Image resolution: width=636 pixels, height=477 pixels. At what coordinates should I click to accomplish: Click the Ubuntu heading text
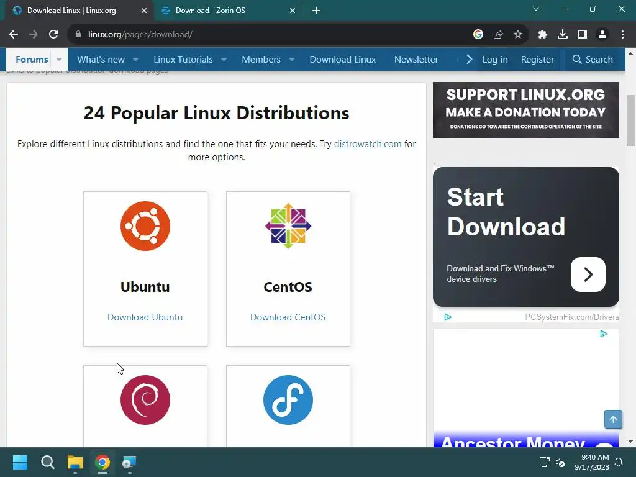point(145,287)
